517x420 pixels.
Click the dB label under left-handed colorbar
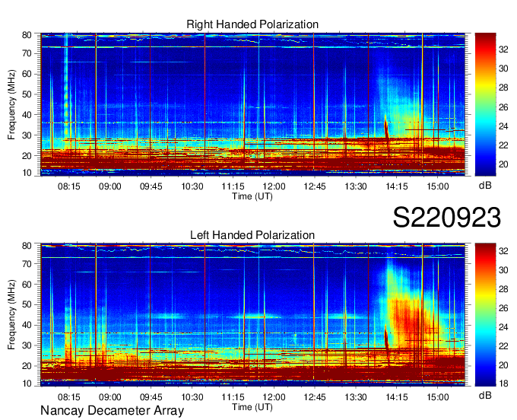tap(485, 395)
